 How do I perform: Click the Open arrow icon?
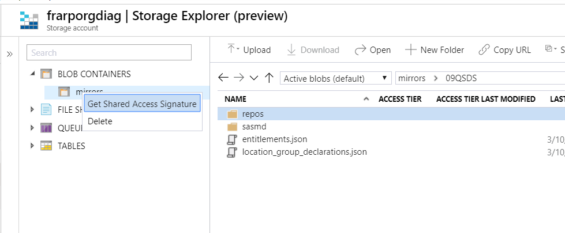(361, 50)
